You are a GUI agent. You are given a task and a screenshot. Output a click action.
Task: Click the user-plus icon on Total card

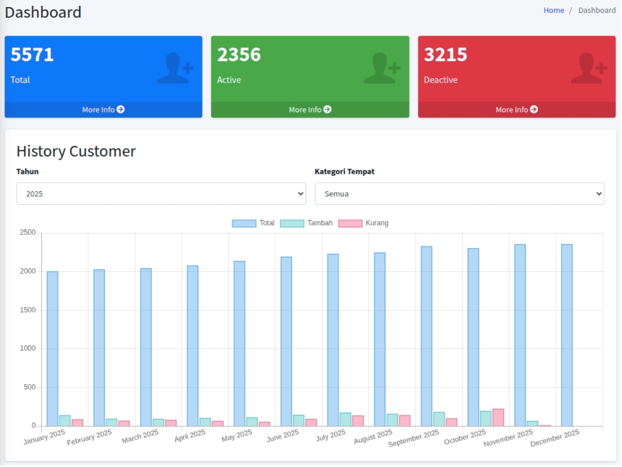click(175, 69)
